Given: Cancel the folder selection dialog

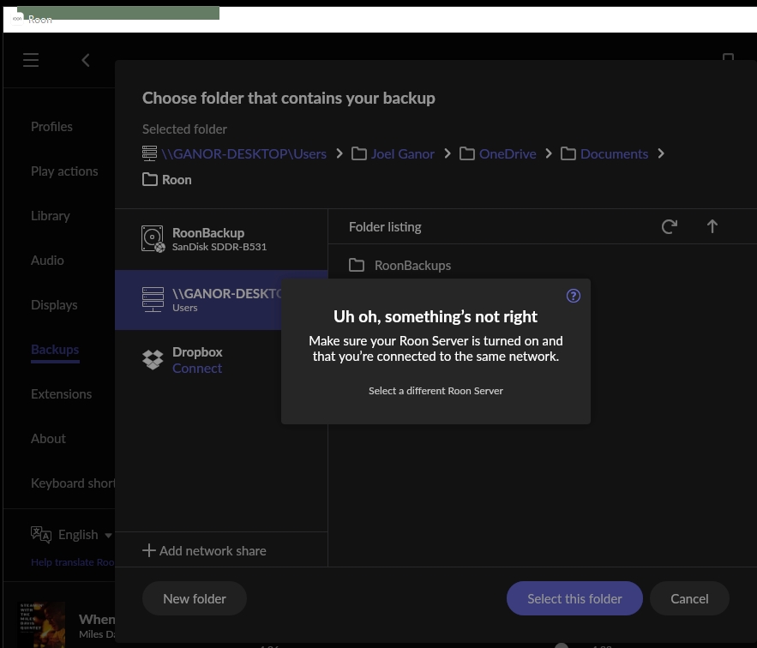Looking at the screenshot, I should coord(689,598).
